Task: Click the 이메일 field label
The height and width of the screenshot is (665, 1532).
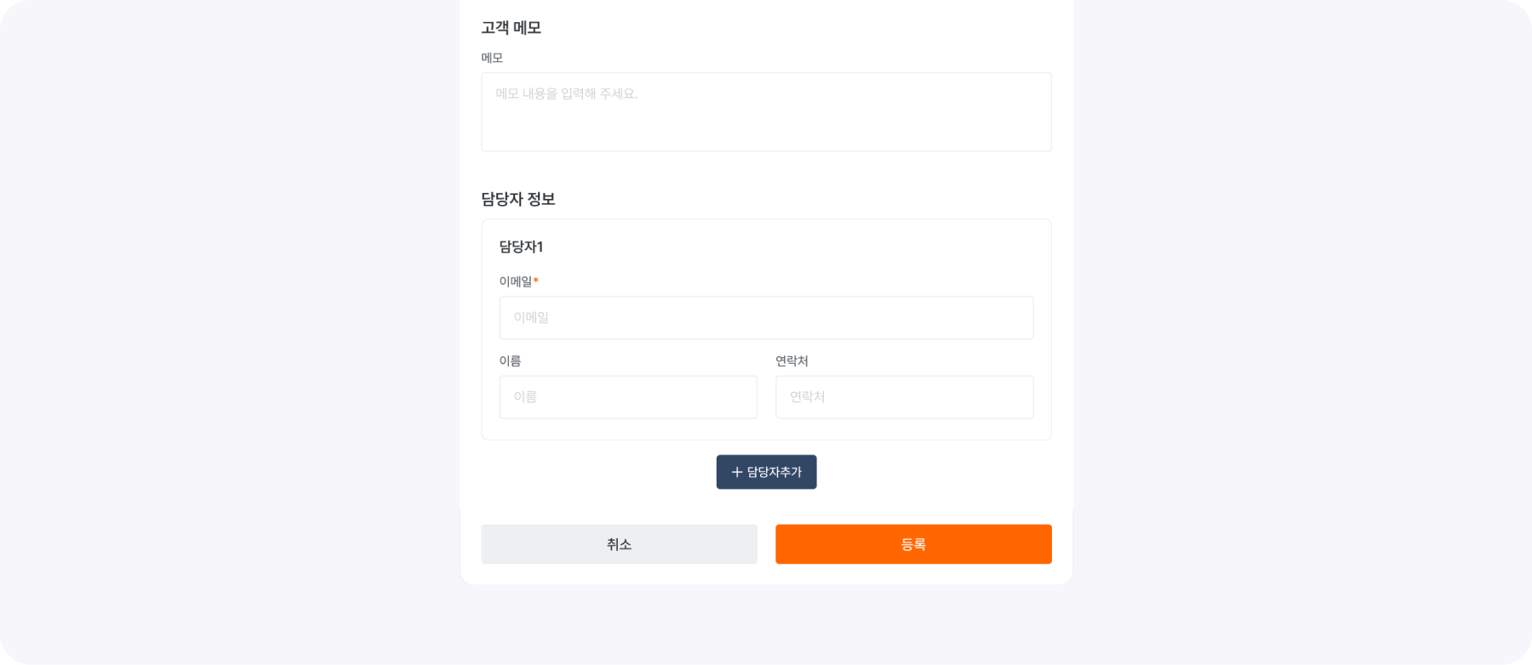Action: tap(516, 281)
